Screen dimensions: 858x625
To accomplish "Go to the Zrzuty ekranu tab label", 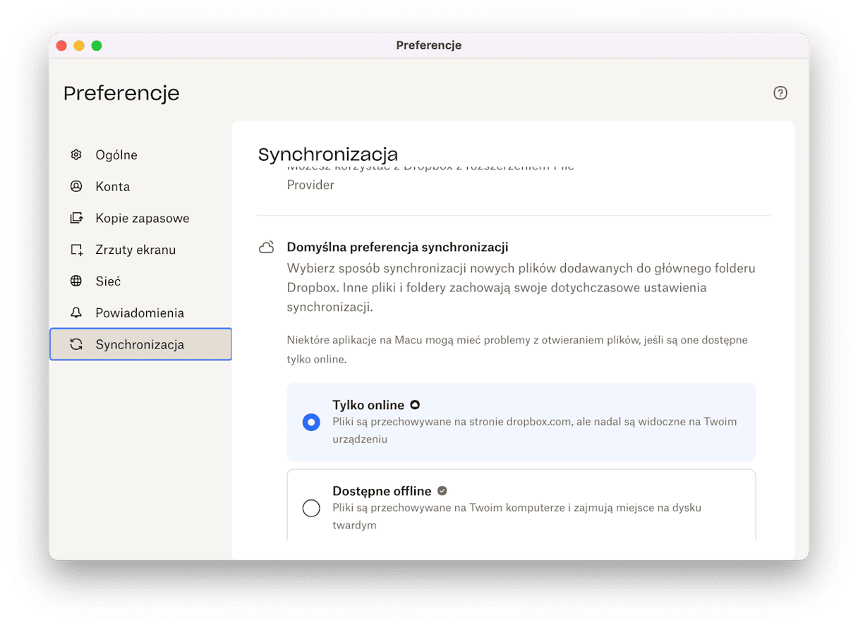I will (135, 250).
